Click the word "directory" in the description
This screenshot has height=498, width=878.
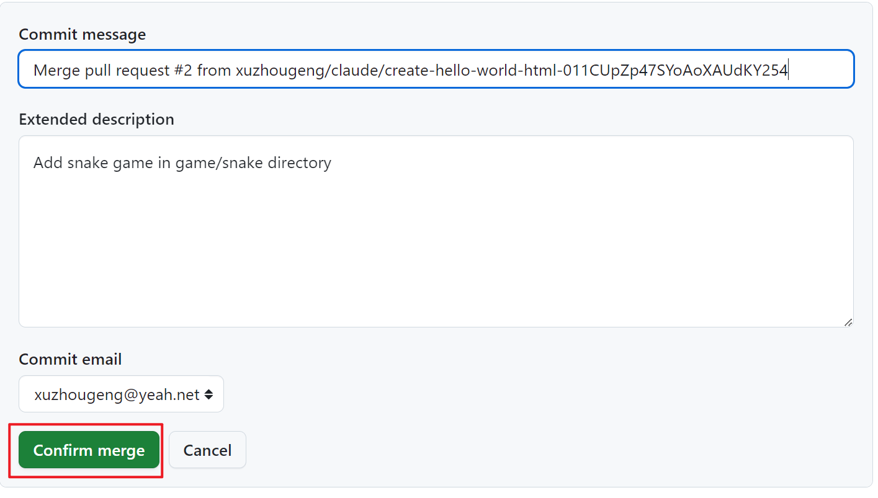(x=298, y=163)
